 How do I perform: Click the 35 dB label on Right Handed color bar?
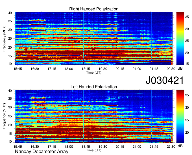[x=187, y=17]
